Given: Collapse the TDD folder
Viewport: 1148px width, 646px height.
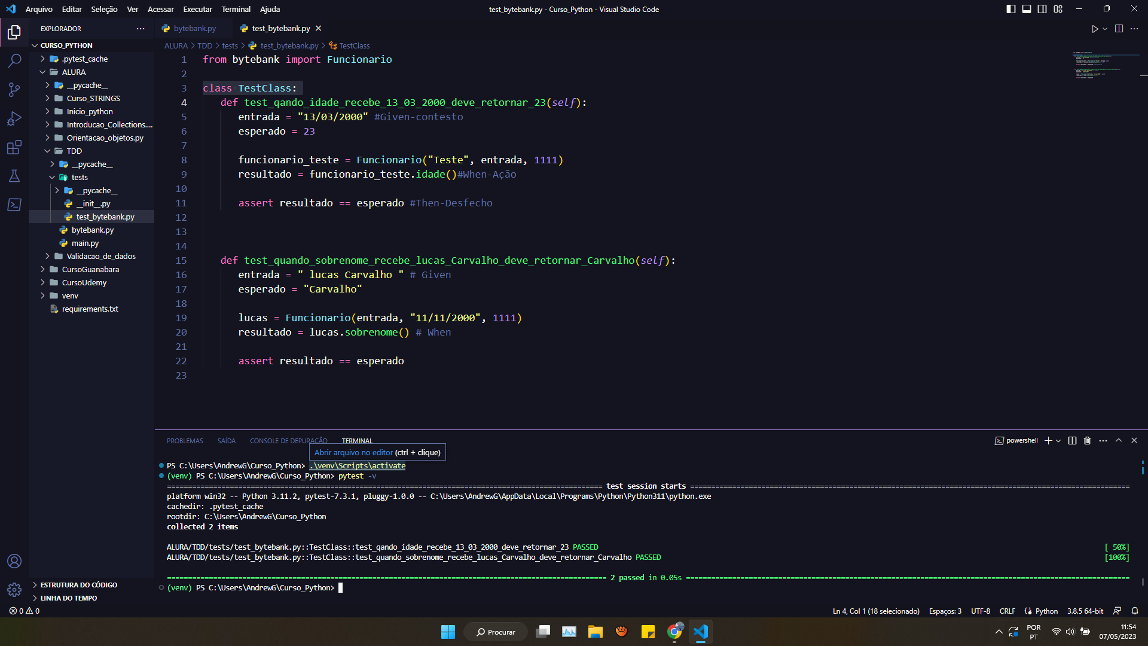Looking at the screenshot, I should coord(47,151).
